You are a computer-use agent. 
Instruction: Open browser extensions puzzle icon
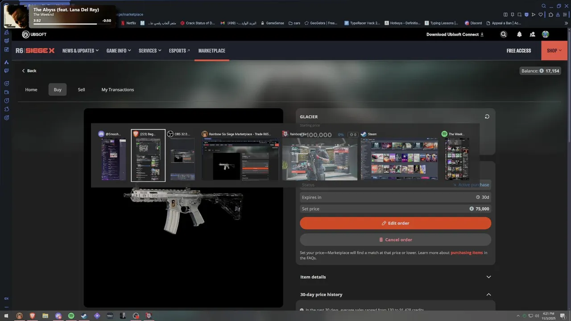(x=551, y=14)
